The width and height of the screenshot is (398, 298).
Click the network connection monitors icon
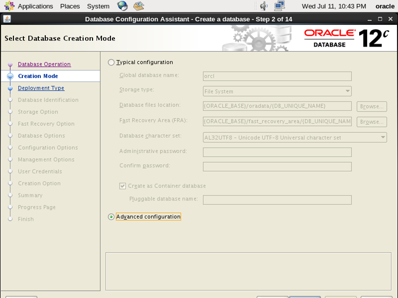point(280,6)
